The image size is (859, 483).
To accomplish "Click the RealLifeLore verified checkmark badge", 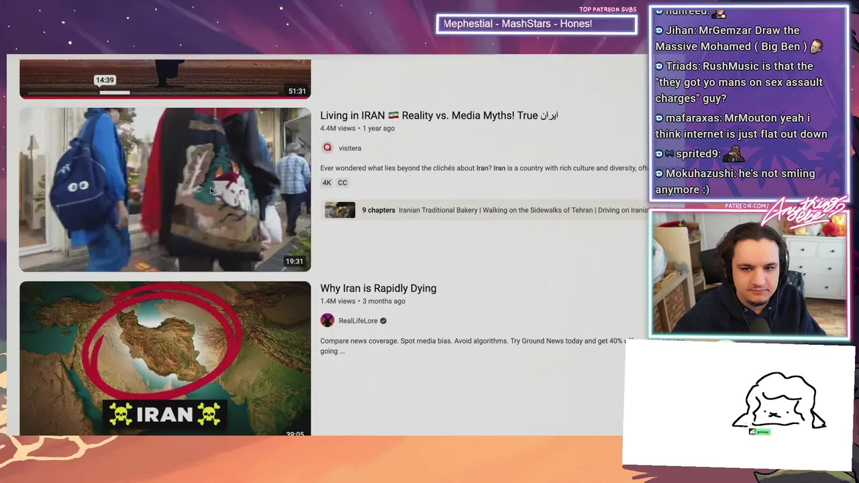I will [x=383, y=321].
